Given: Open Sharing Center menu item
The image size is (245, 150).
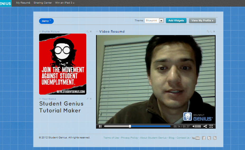Looking at the screenshot, I should click(x=43, y=3).
